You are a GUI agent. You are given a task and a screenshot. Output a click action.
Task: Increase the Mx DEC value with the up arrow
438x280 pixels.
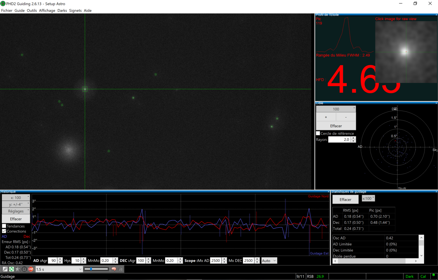(257, 259)
